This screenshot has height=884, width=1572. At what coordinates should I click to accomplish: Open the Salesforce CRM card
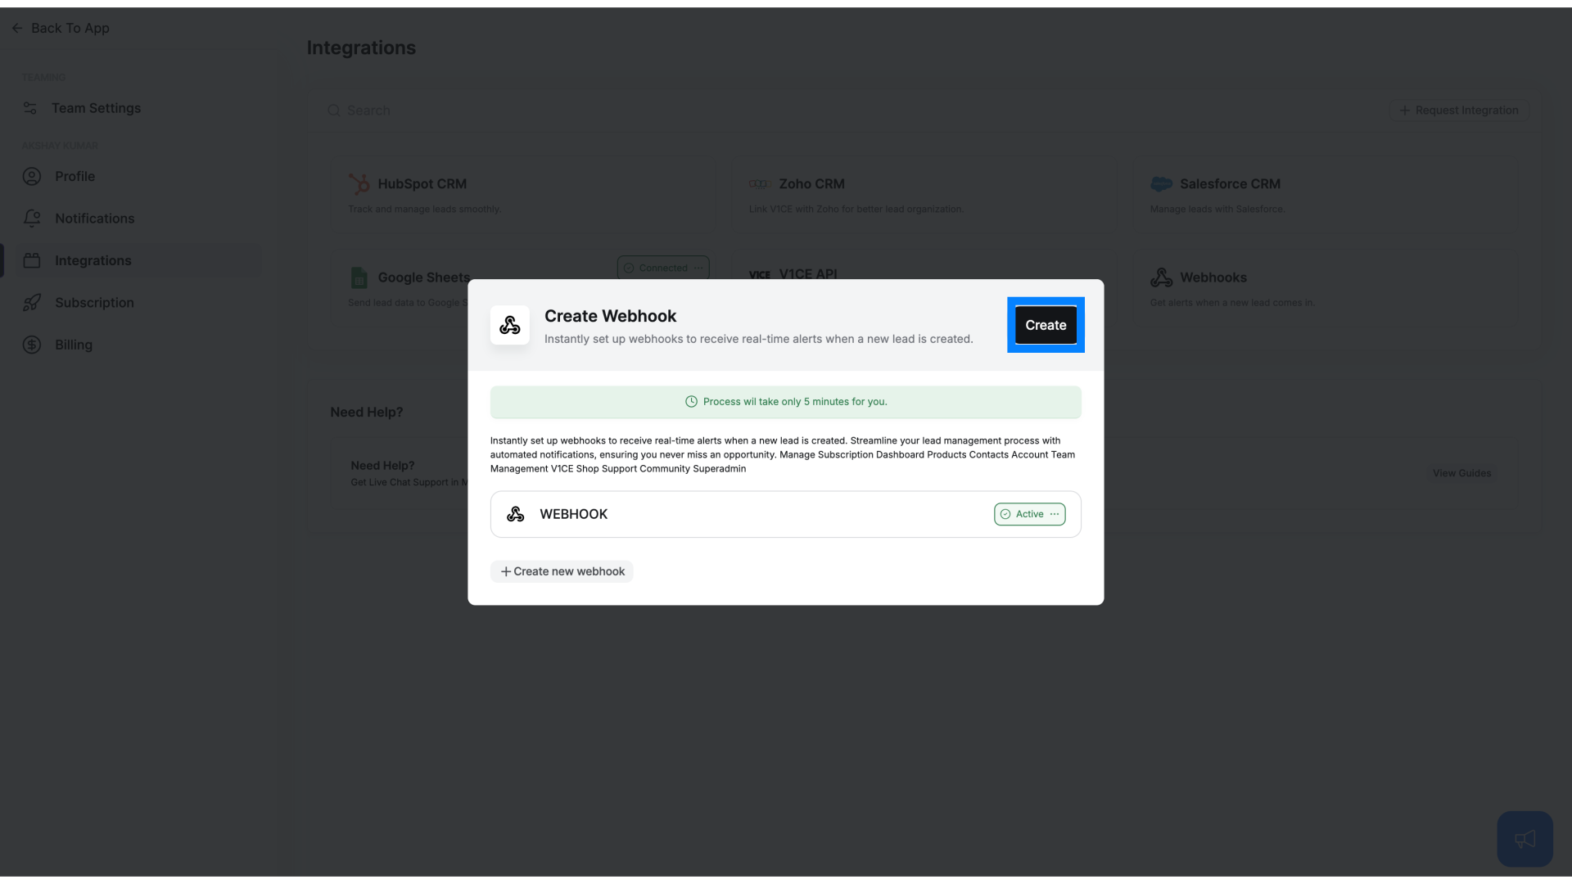[x=1325, y=194]
